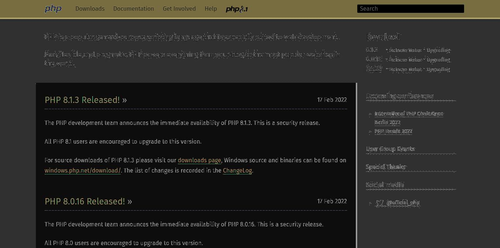The width and height of the screenshot is (500, 248).
Task: Follow the downloads page link
Action: click(x=199, y=160)
